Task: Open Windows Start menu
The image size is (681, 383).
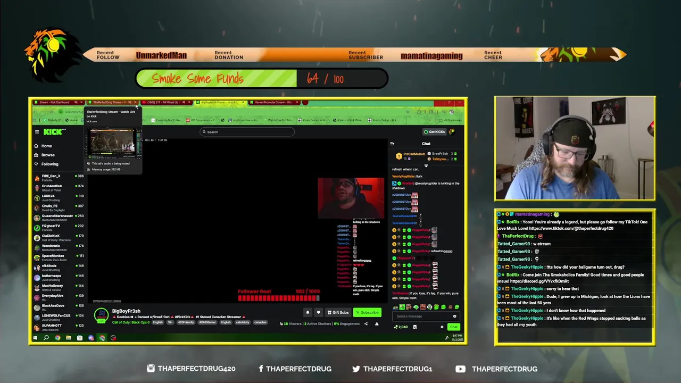Action: click(x=36, y=338)
